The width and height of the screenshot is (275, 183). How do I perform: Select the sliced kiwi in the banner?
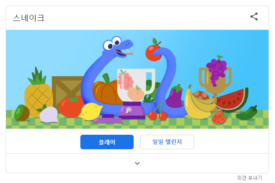click(22, 113)
